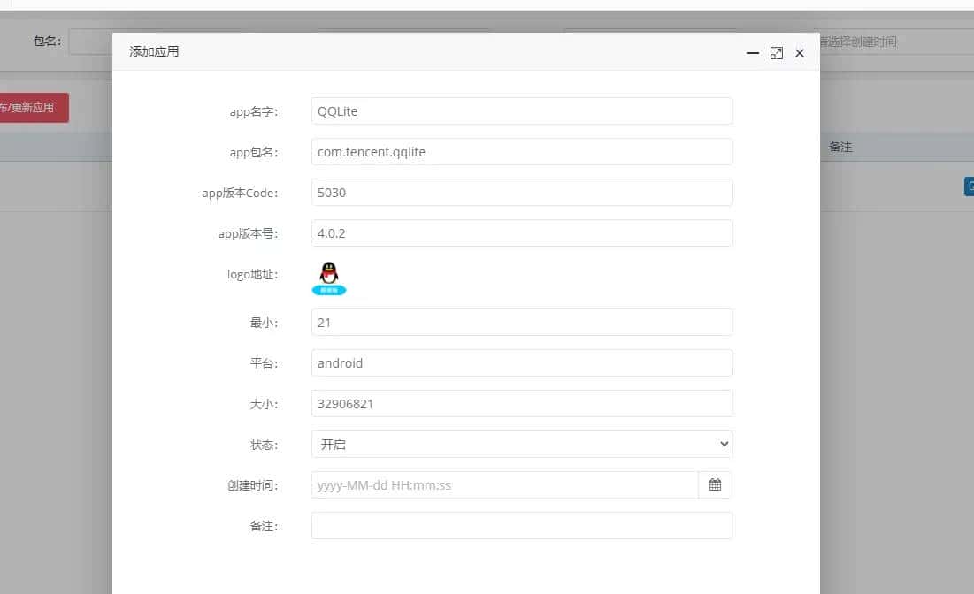Focus the empty 备注 field in dialog

[522, 526]
